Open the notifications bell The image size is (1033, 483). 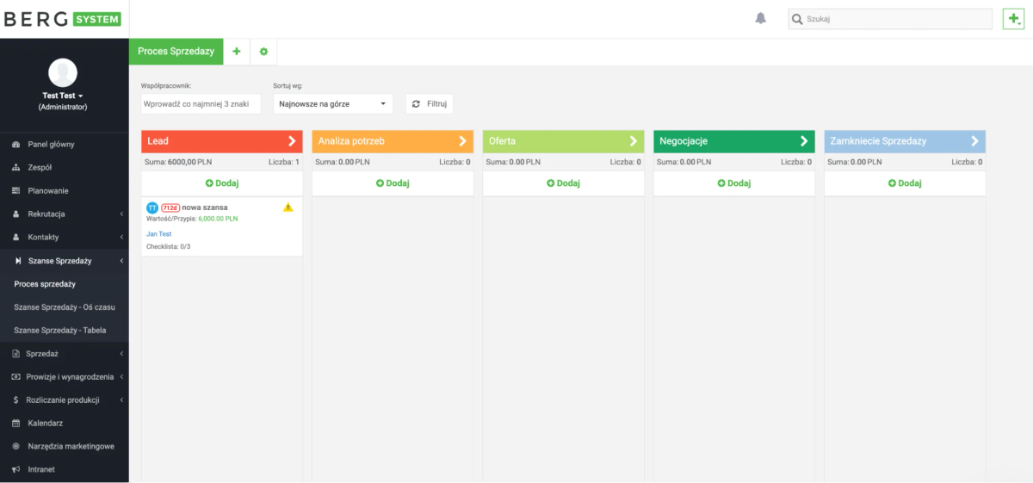pos(761,19)
